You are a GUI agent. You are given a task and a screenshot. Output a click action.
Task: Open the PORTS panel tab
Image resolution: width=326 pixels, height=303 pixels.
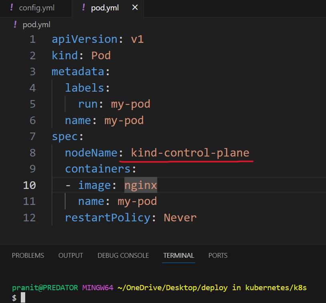coord(218,255)
